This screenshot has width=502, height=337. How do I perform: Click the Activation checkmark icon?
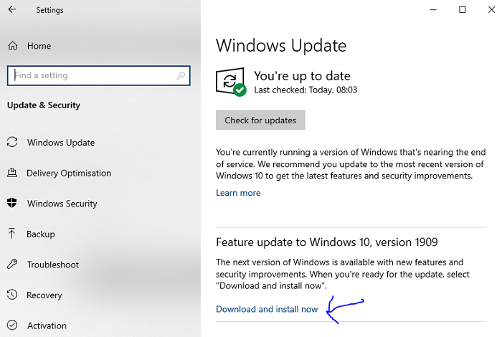(x=12, y=326)
